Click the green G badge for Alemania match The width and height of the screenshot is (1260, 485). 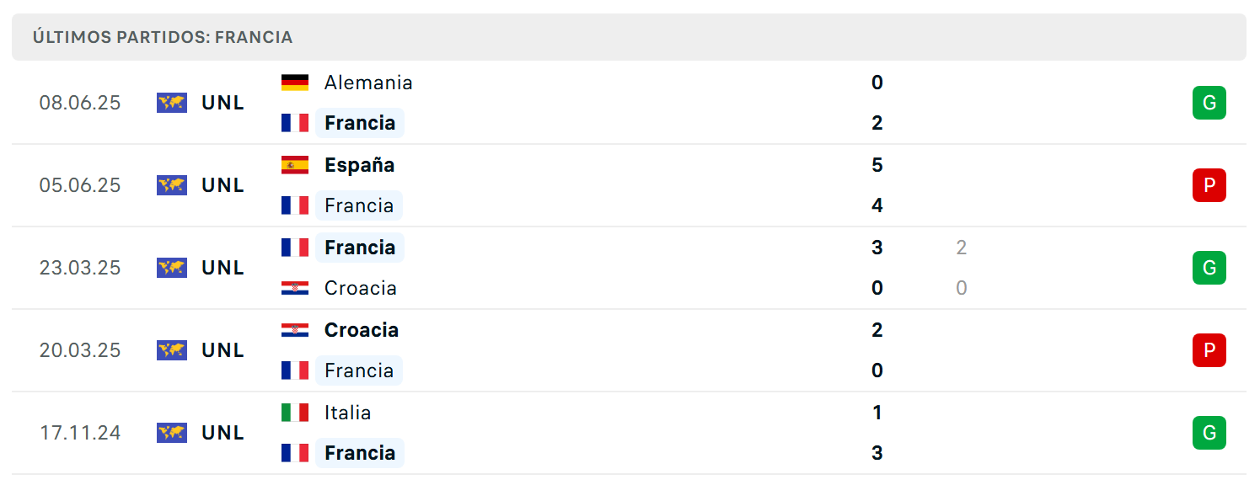pyautogui.click(x=1209, y=103)
